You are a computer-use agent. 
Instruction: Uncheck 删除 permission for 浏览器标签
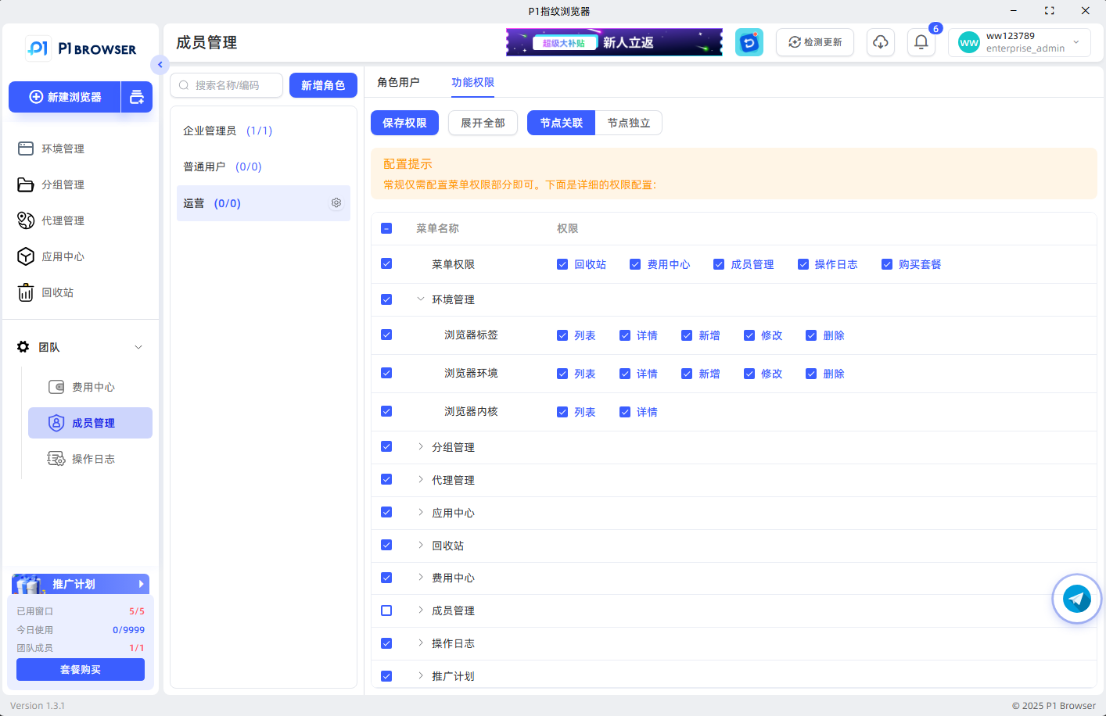click(811, 335)
